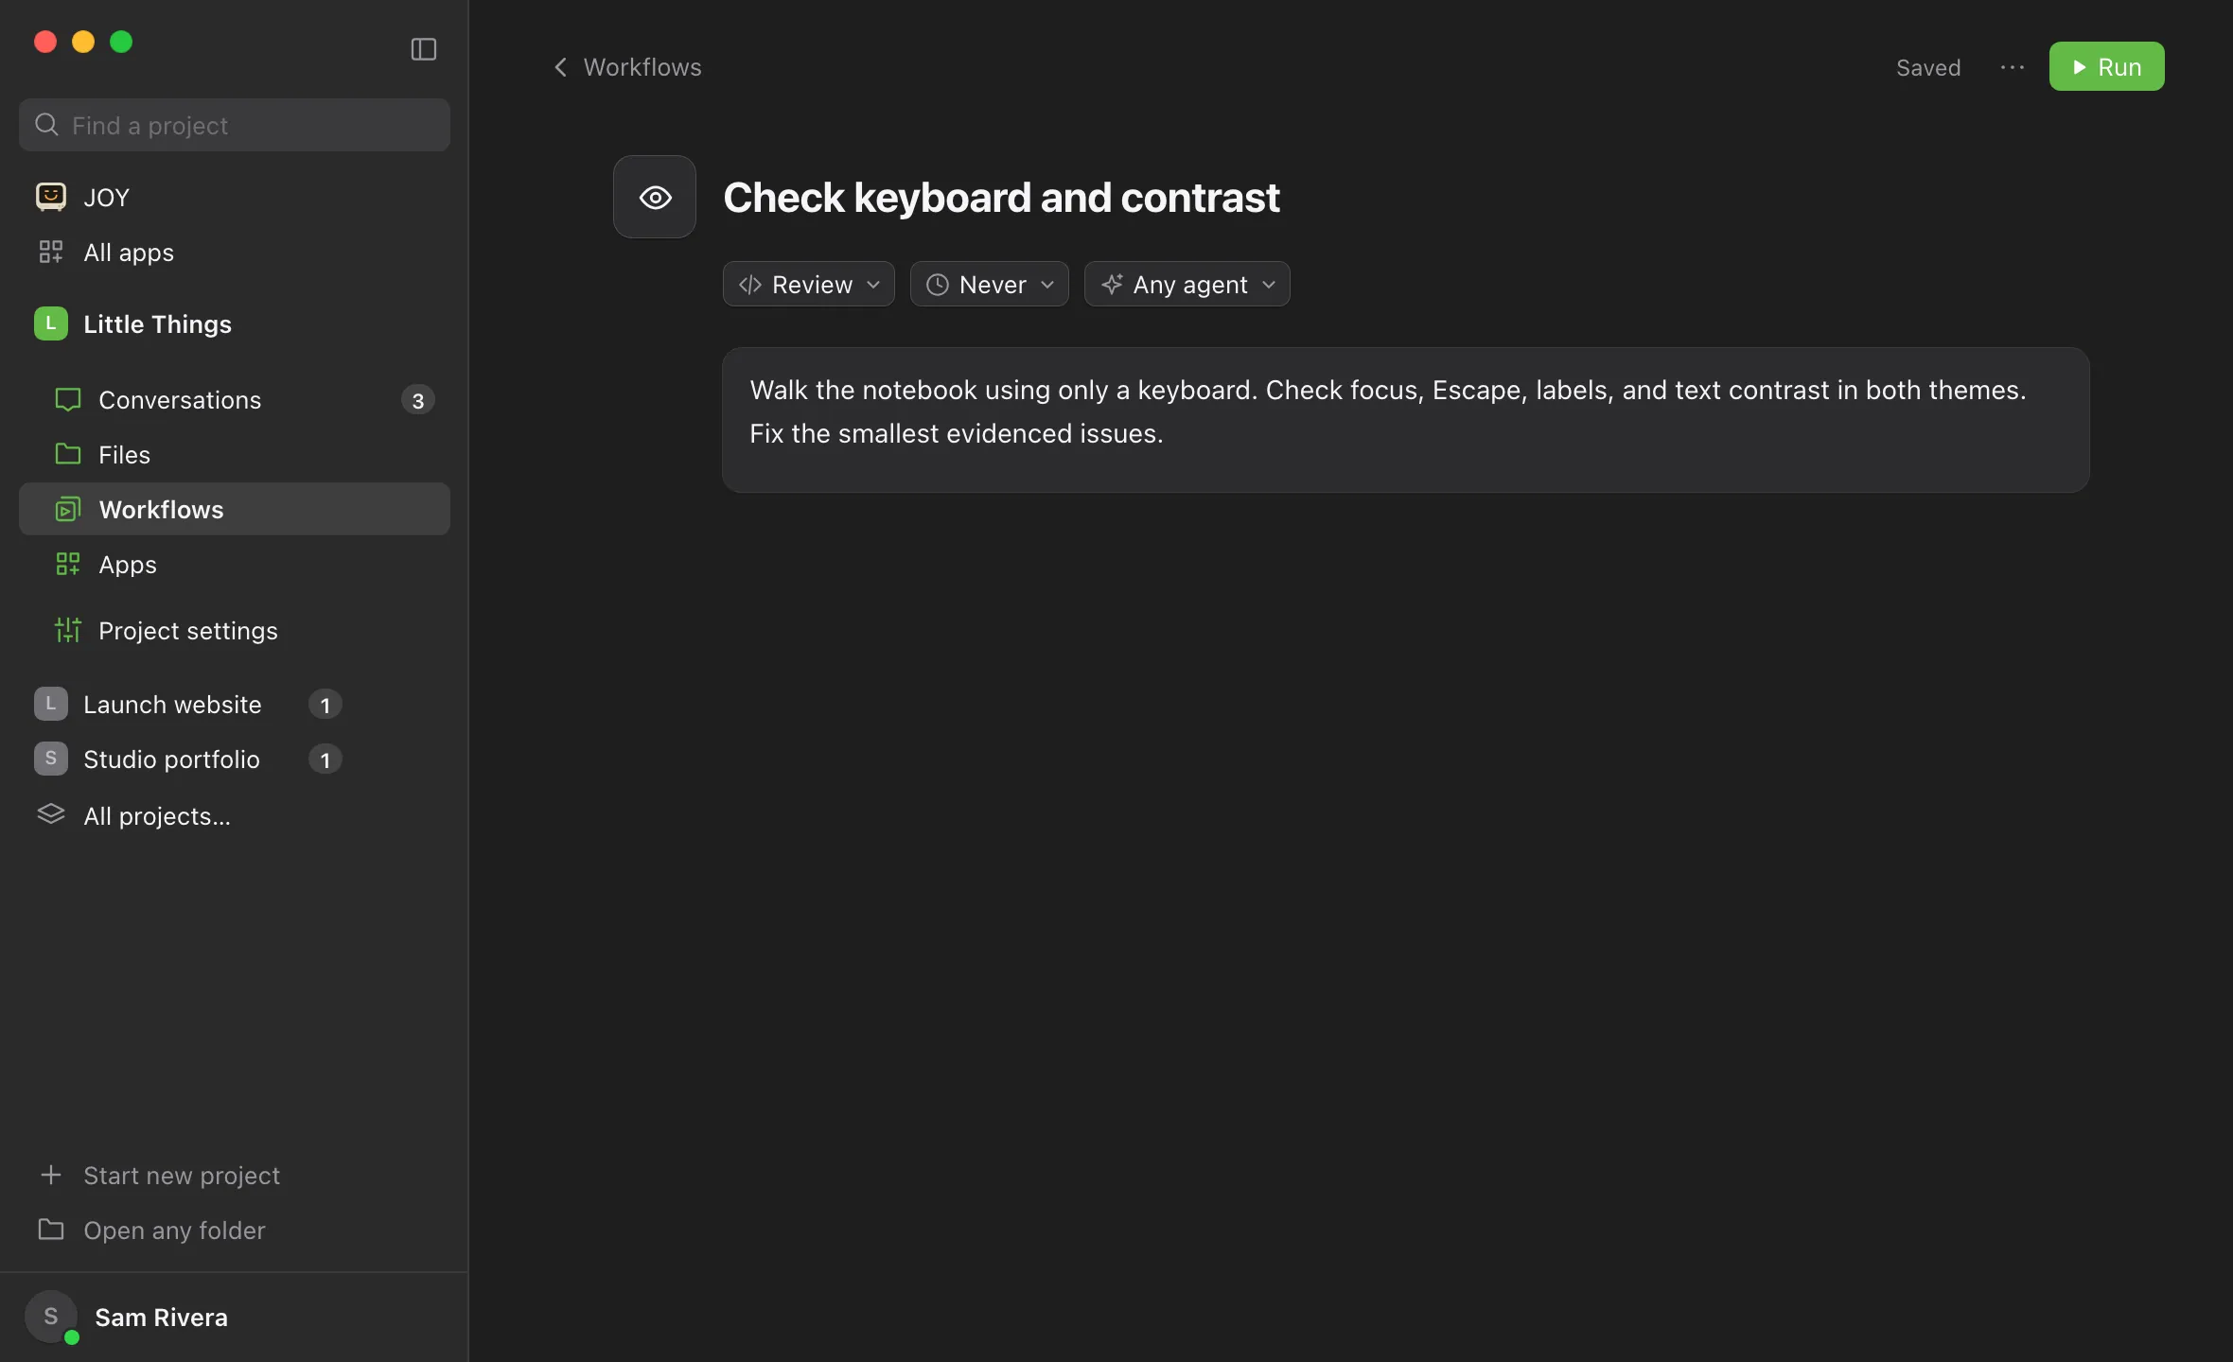Image resolution: width=2233 pixels, height=1362 pixels.
Task: Open Conversations in the sidebar
Action: click(x=235, y=399)
